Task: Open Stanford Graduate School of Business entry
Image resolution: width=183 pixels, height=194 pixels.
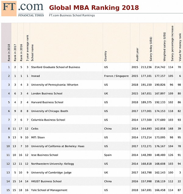Action: 56,67
